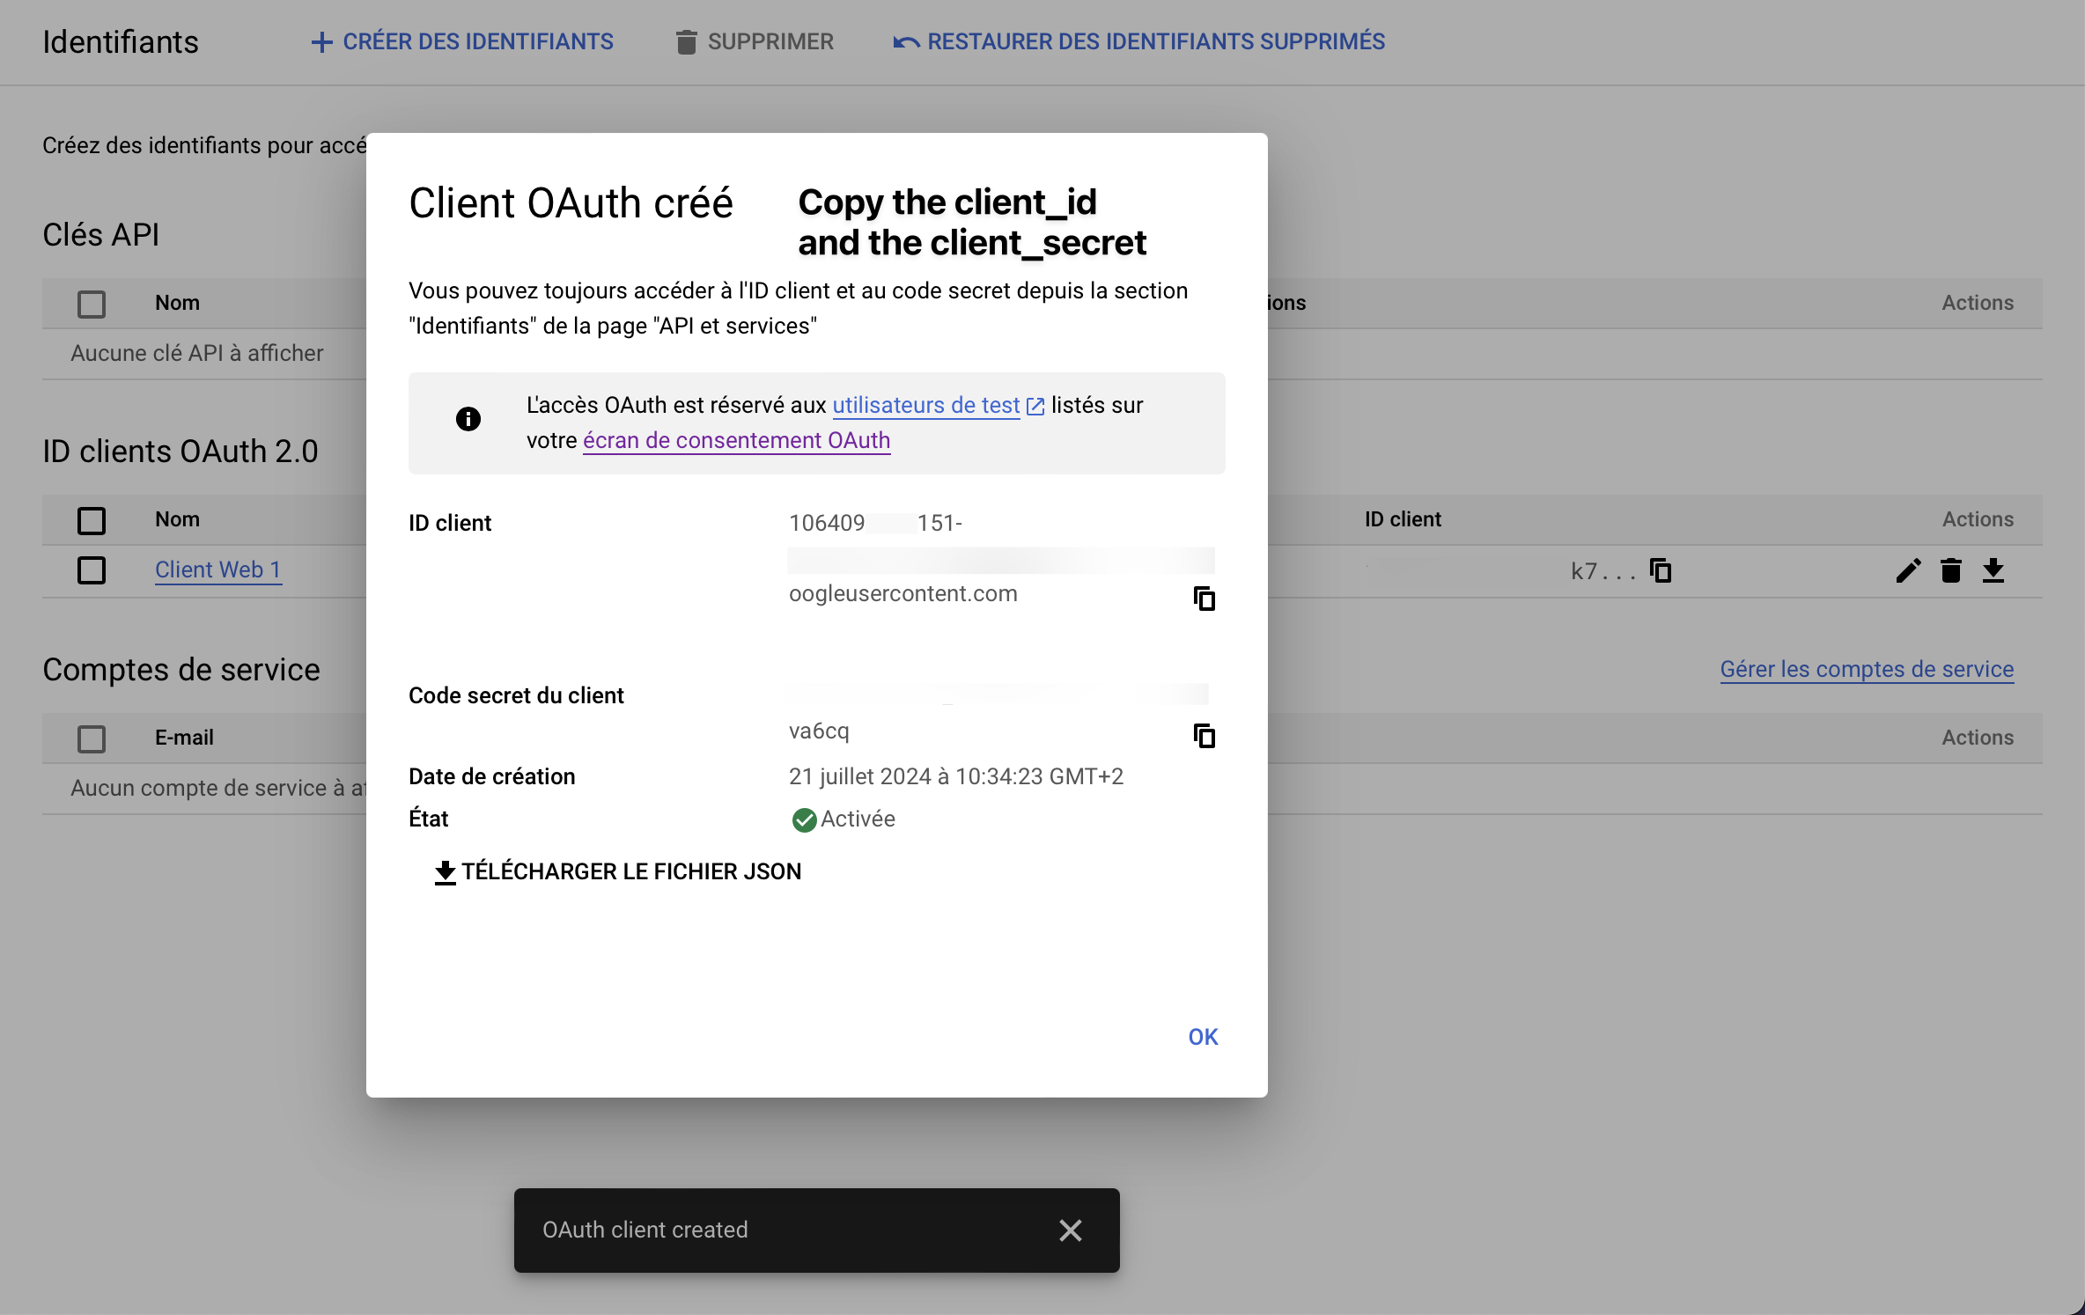Screen dimensions: 2085x1315
Task: Toggle service accounts E-mail header checkbox
Action: 92,738
